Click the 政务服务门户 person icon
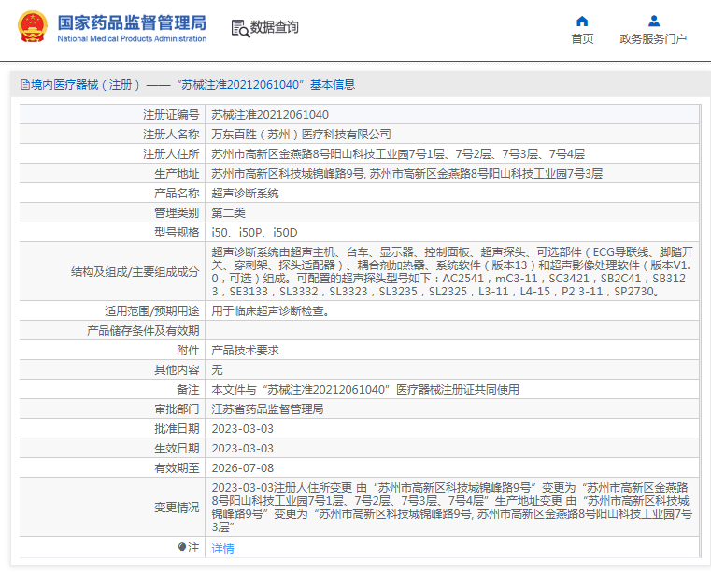 (x=653, y=21)
